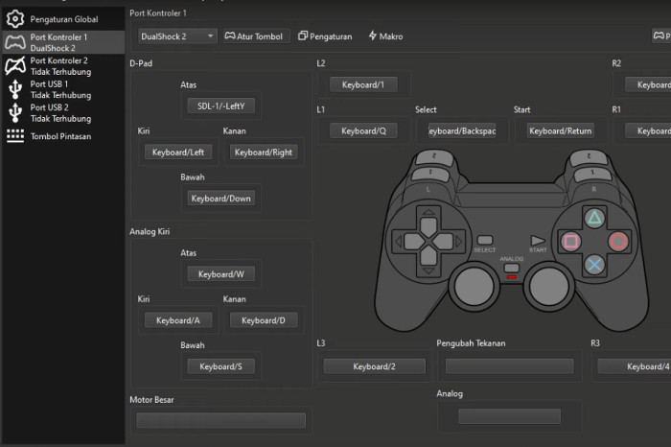Rebind Analog Bawah Keyboard/S button
Image resolution: width=671 pixels, height=447 pixels.
220,366
